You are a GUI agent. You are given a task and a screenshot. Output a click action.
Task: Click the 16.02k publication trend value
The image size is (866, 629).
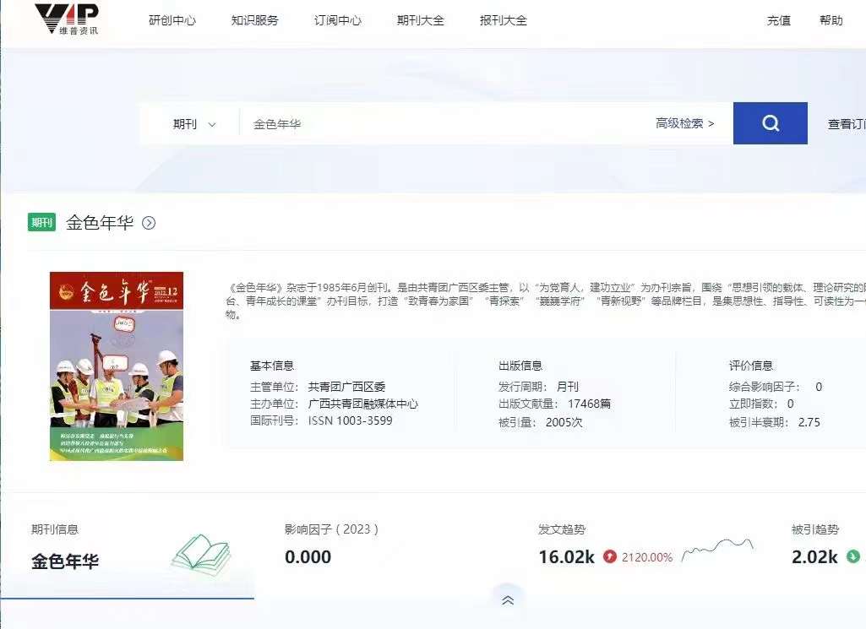[x=567, y=556]
